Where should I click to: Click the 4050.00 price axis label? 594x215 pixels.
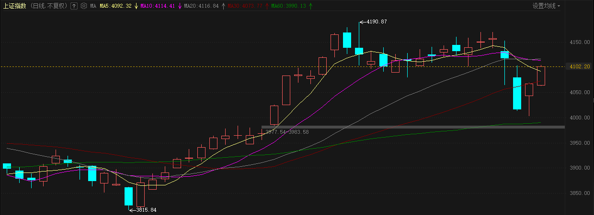[x=580, y=93]
